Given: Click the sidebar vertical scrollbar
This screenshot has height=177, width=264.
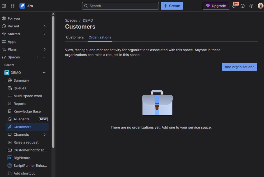Looking at the screenshot, I should [53, 82].
